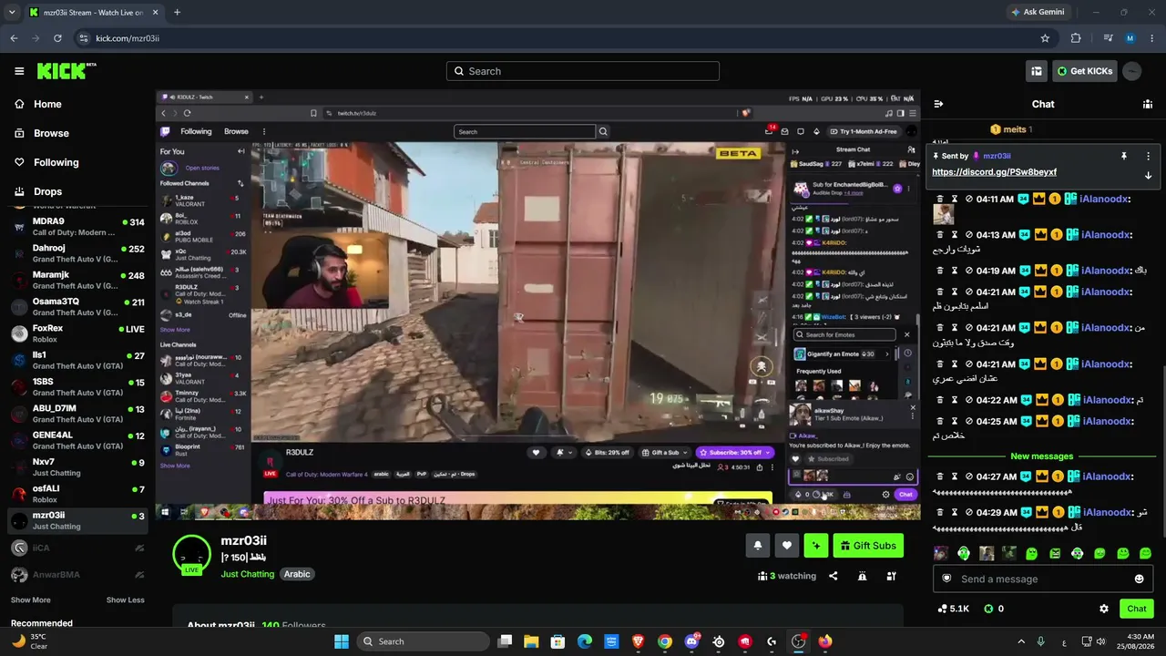The image size is (1166, 656).
Task: Open the report icon beside the share icon
Action: pyautogui.click(x=862, y=576)
